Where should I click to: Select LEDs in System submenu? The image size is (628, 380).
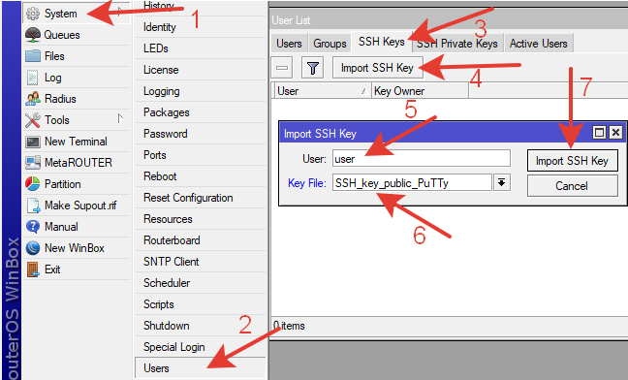coord(201,48)
